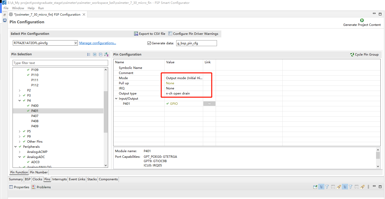Open the Problems tab

click(x=41, y=187)
